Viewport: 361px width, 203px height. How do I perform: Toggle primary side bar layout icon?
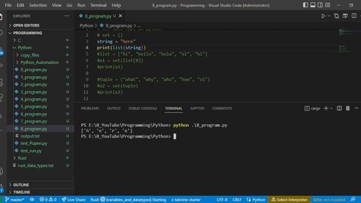[305, 5]
